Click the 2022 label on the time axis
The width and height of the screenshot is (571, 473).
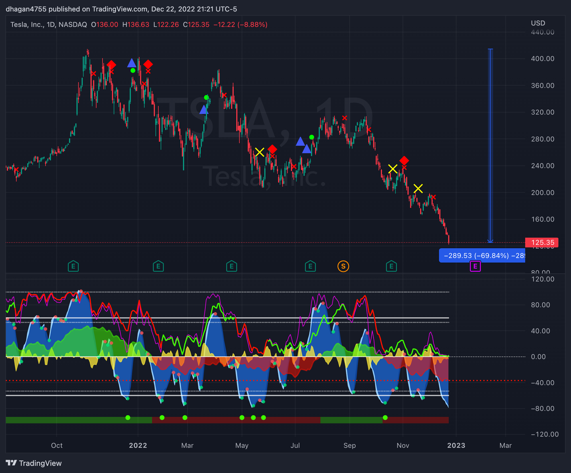[138, 445]
